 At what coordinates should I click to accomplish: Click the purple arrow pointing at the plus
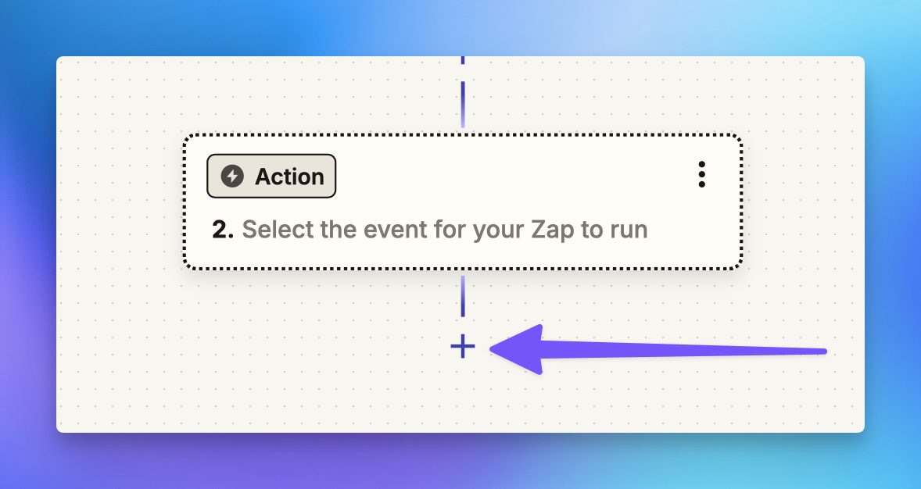pyautogui.click(x=657, y=350)
